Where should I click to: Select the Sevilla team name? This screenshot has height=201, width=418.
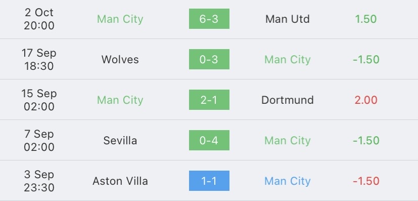[120, 141]
